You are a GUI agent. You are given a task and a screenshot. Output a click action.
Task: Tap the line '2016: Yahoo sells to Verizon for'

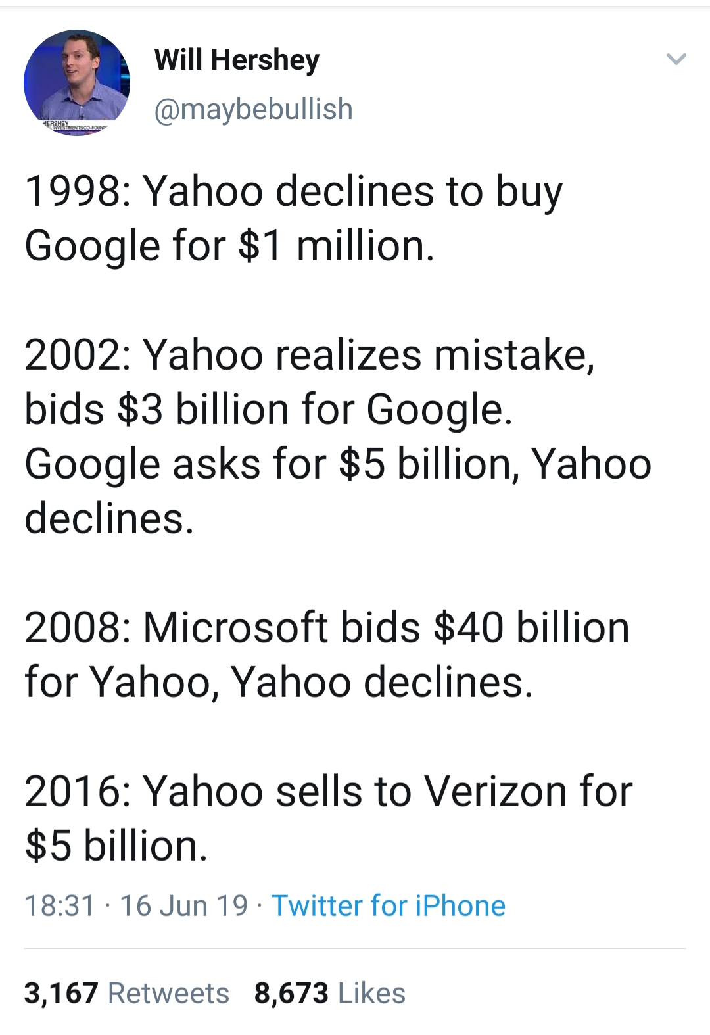pyautogui.click(x=328, y=791)
